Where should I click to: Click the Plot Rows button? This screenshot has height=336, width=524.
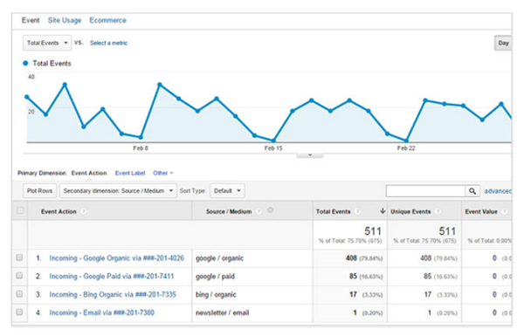[x=40, y=191]
